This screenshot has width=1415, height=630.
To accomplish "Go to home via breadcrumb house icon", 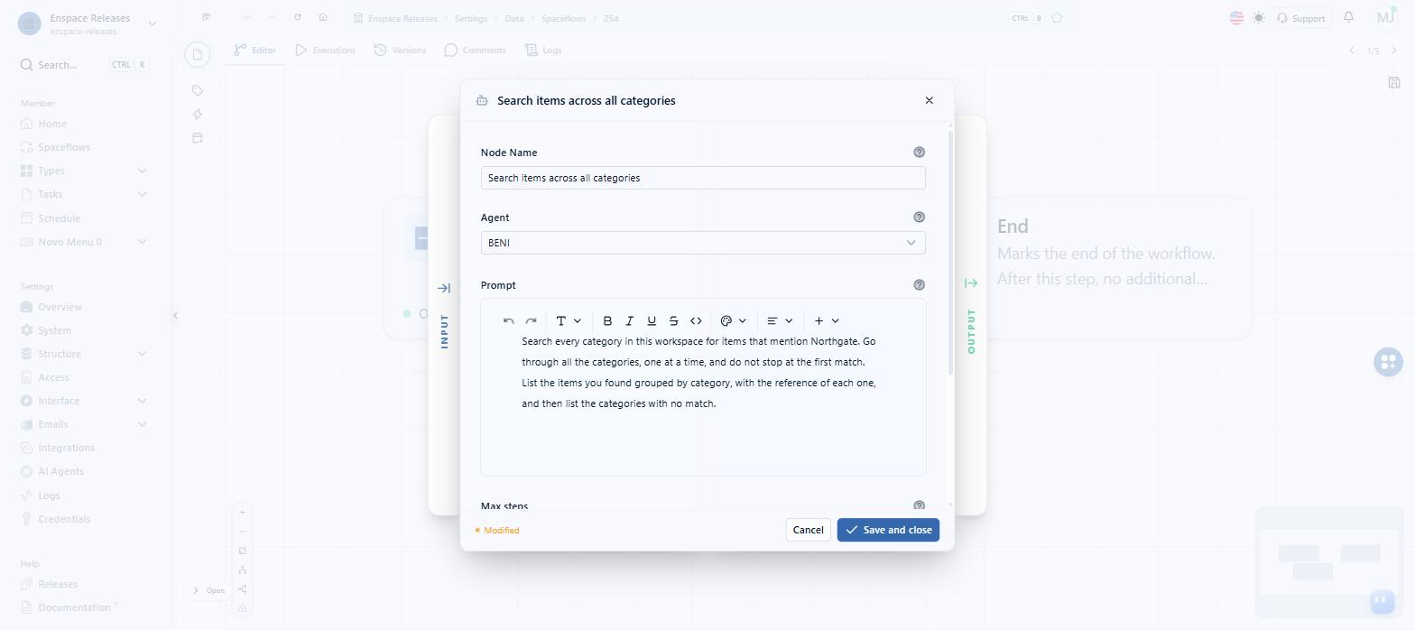I will point(323,18).
